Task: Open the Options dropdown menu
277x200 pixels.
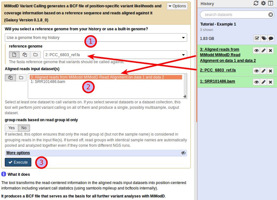Action: point(177,6)
